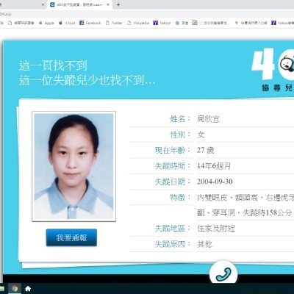Open the Baidu paw-icon bookmark

(x=182, y=23)
